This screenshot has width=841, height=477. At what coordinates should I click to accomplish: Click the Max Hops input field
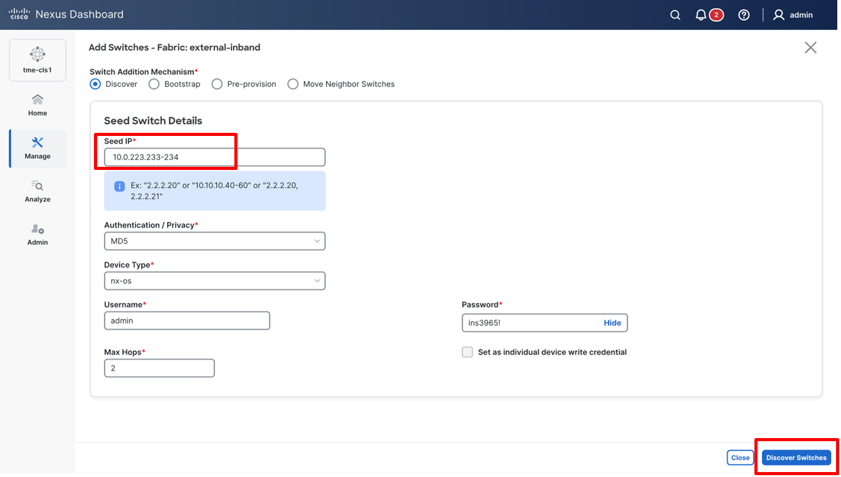(x=159, y=368)
